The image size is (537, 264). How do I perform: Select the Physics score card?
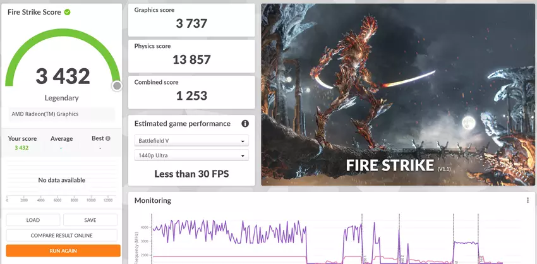191,55
